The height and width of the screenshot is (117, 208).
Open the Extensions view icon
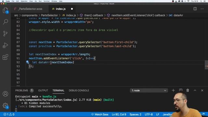click(x=5, y=57)
